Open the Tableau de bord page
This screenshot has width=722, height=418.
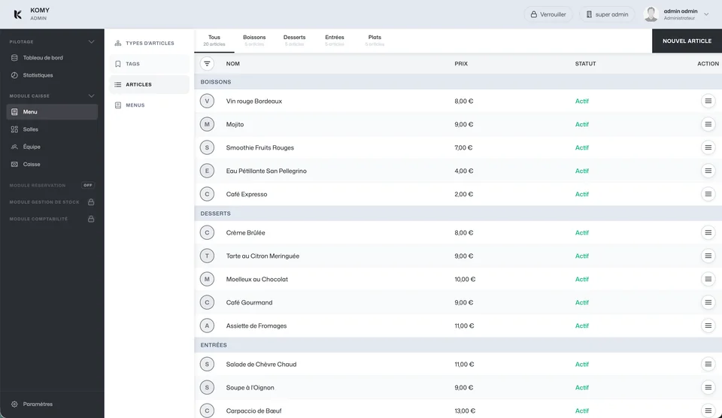[52, 58]
